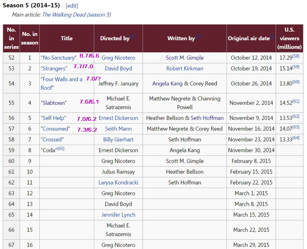Viewport: 307px width, 249px height.
Task: Select the "U.S. viewers (millions)" column header
Action: click(289, 38)
